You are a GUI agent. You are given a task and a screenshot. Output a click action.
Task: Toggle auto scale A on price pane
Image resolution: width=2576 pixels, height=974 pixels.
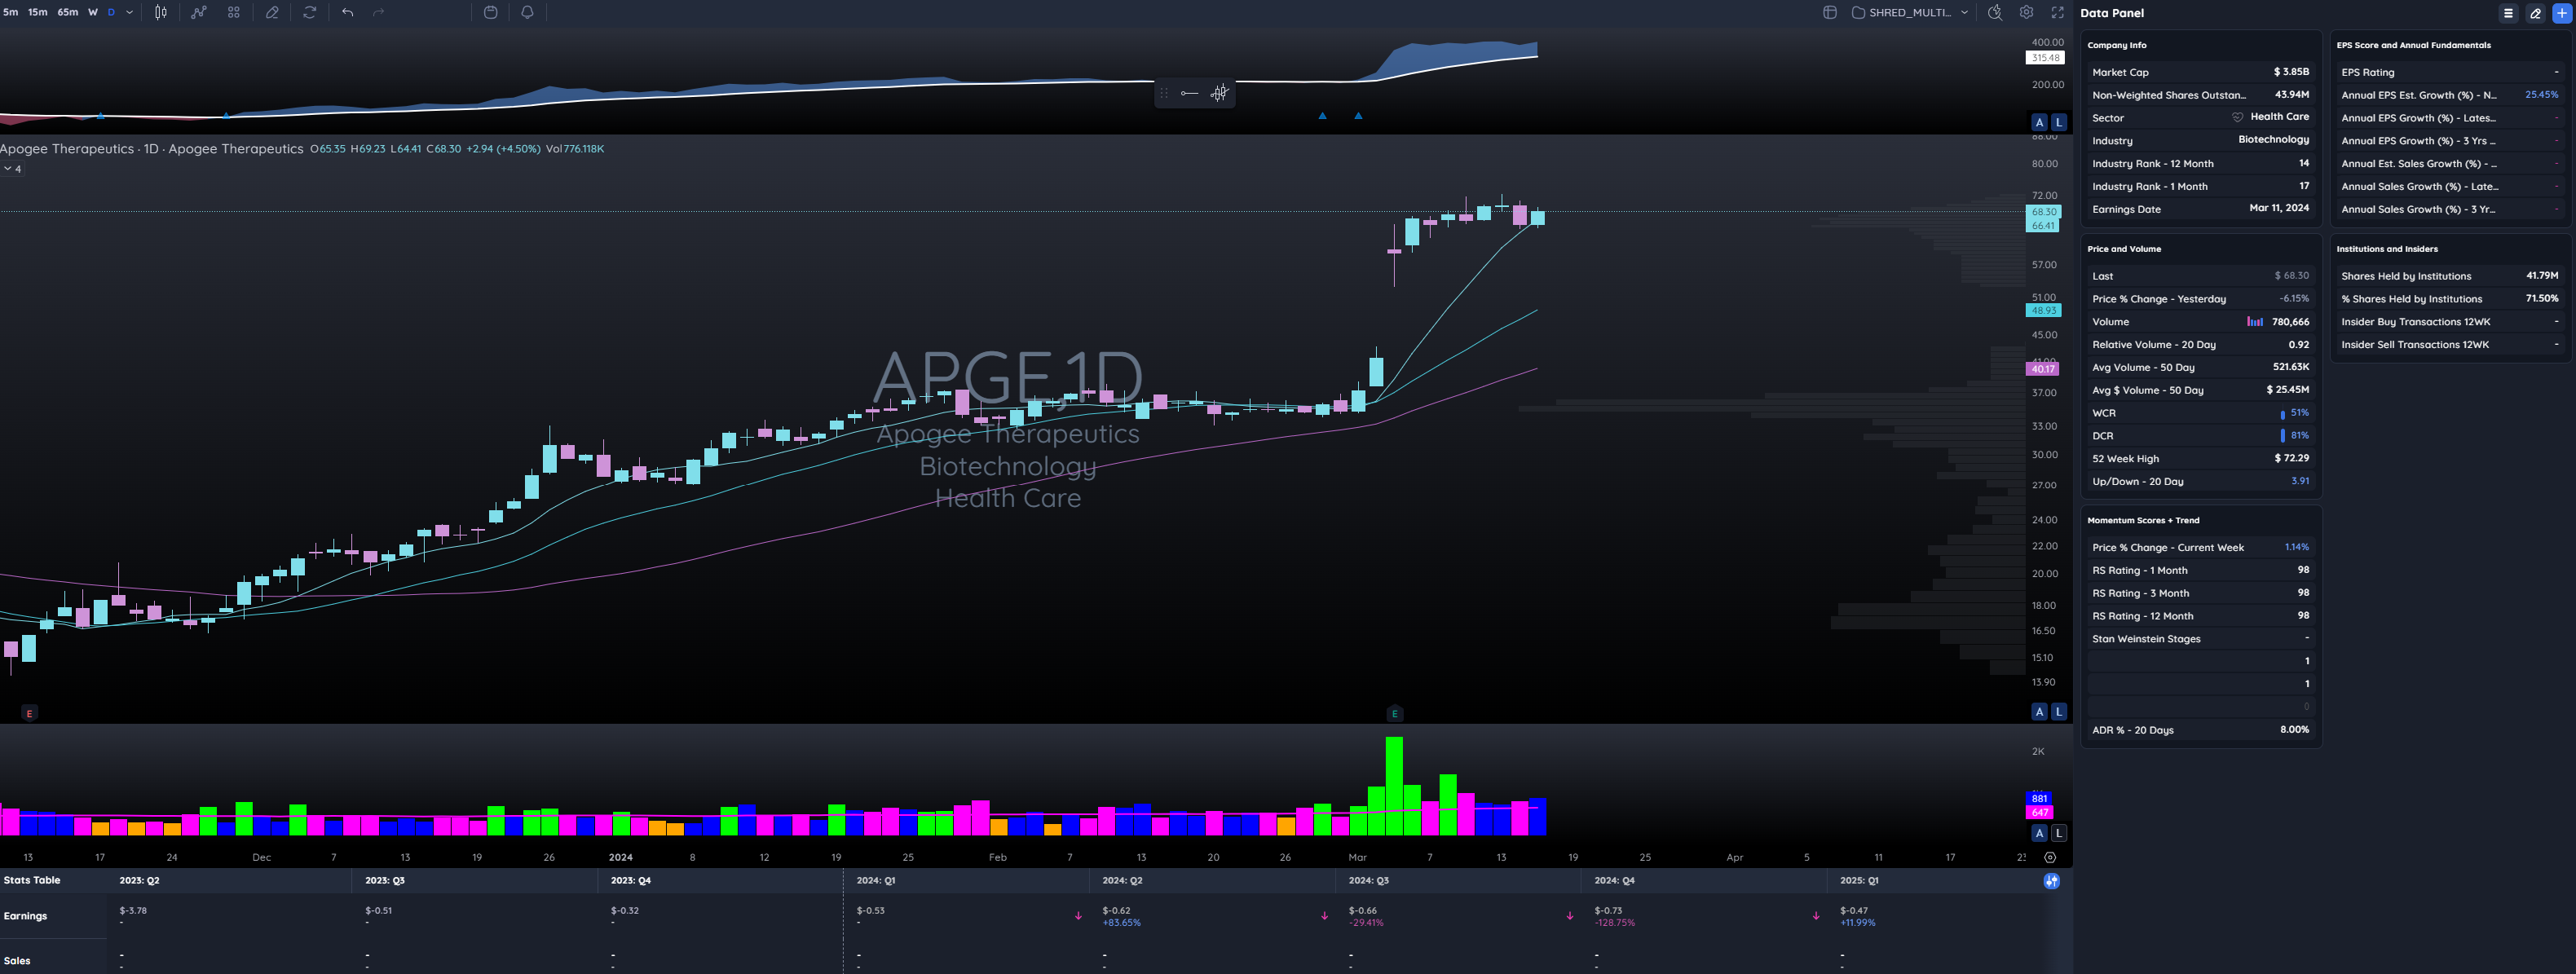pos(2039,711)
